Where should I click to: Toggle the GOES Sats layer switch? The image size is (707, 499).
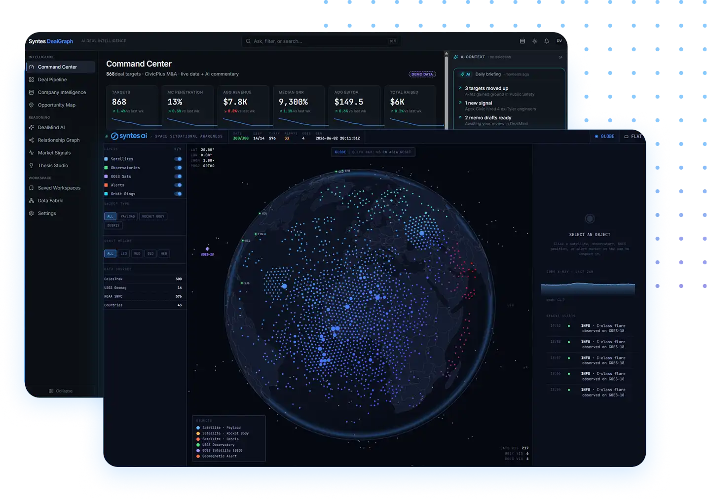point(178,176)
